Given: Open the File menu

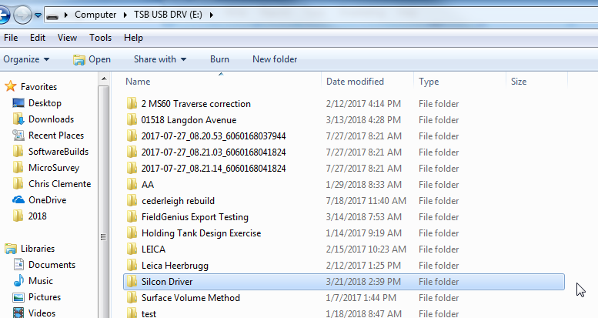Looking at the screenshot, I should click(12, 37).
